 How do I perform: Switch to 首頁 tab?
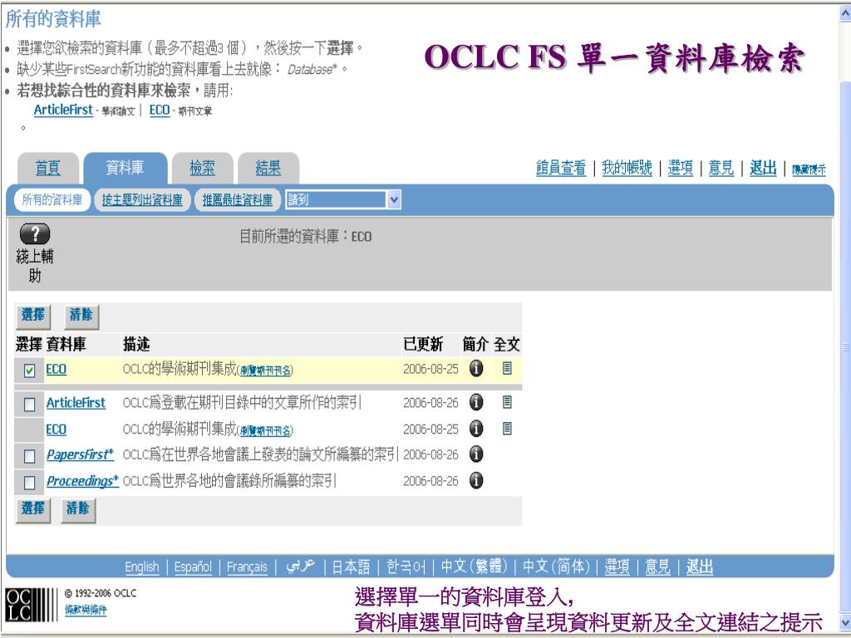pos(47,168)
